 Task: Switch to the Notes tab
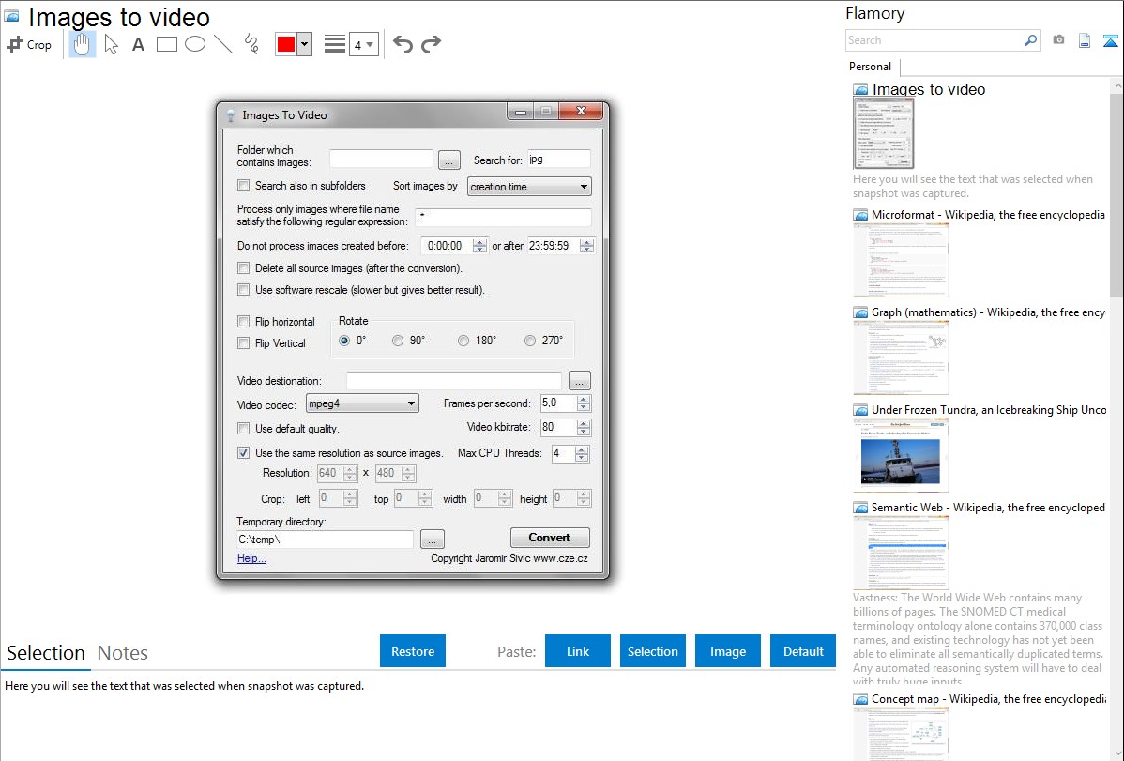[x=123, y=653]
